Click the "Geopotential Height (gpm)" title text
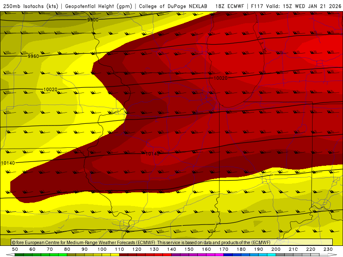This screenshot has width=343, height=257. click(99, 6)
